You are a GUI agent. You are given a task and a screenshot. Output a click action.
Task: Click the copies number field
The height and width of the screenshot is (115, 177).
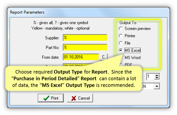click(x=151, y=77)
